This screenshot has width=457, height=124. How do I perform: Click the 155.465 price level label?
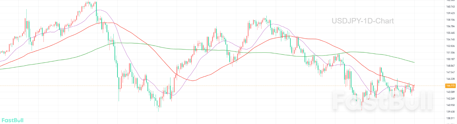tap(450, 33)
